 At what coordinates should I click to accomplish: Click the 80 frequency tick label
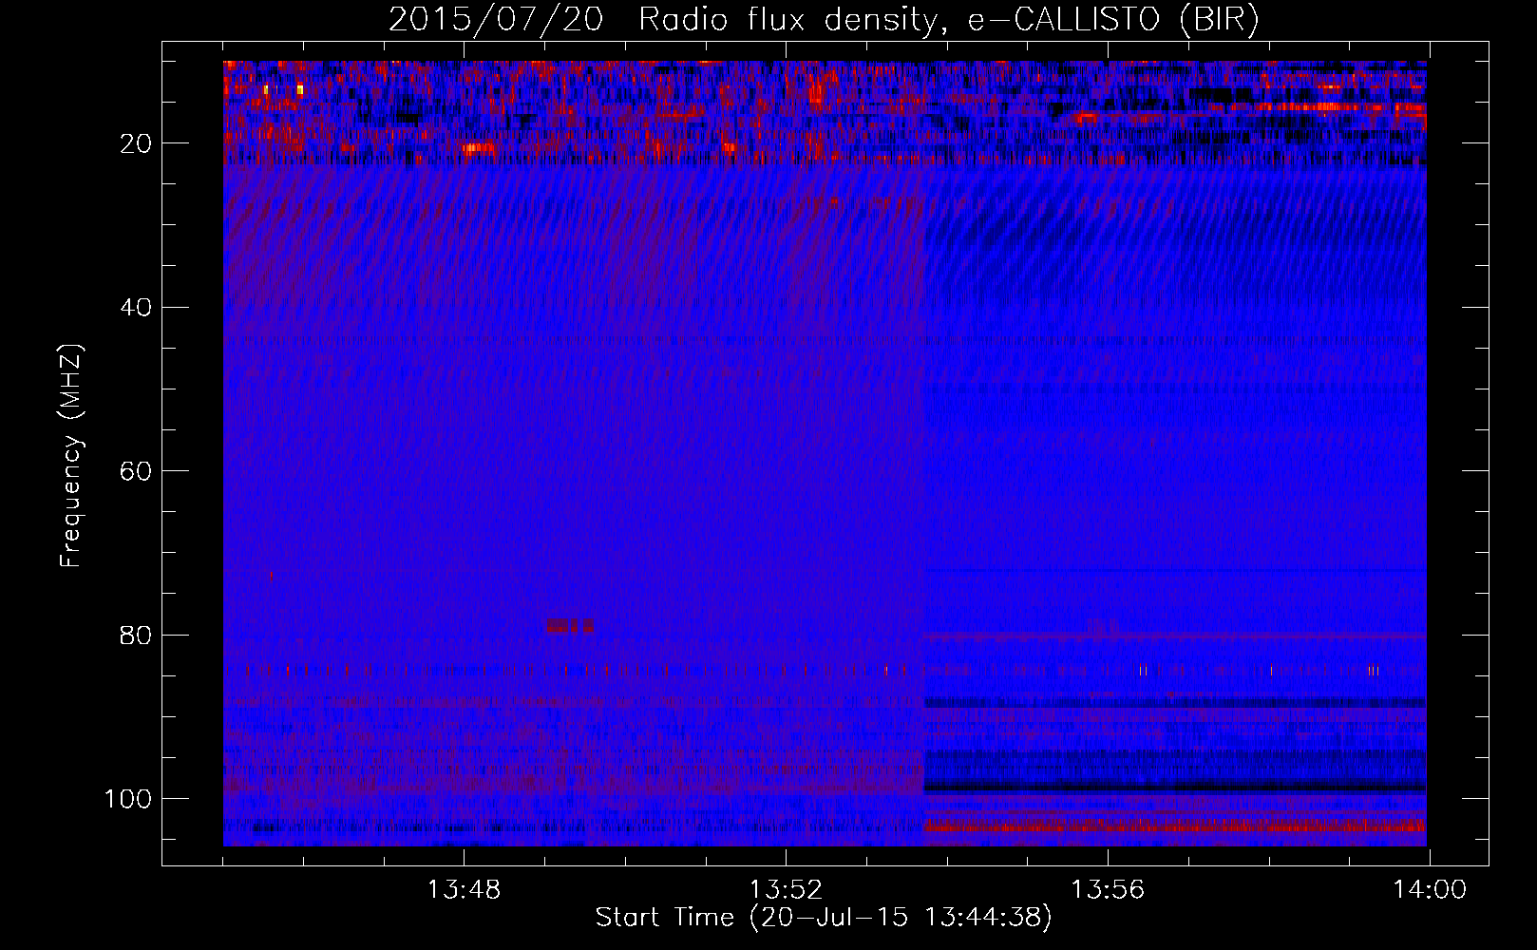coord(137,635)
